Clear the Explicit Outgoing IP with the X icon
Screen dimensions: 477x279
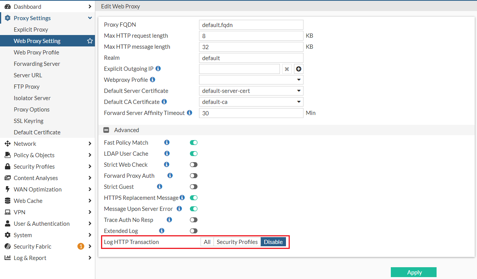(x=287, y=69)
